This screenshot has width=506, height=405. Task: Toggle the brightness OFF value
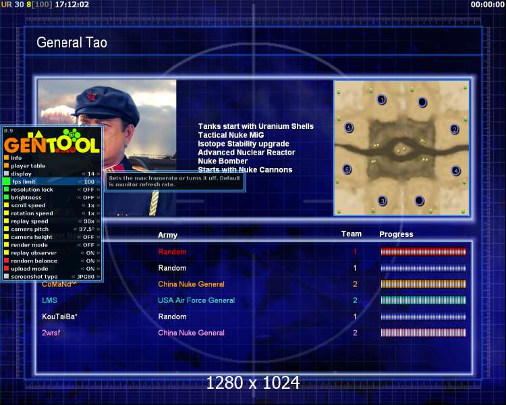[x=88, y=197]
